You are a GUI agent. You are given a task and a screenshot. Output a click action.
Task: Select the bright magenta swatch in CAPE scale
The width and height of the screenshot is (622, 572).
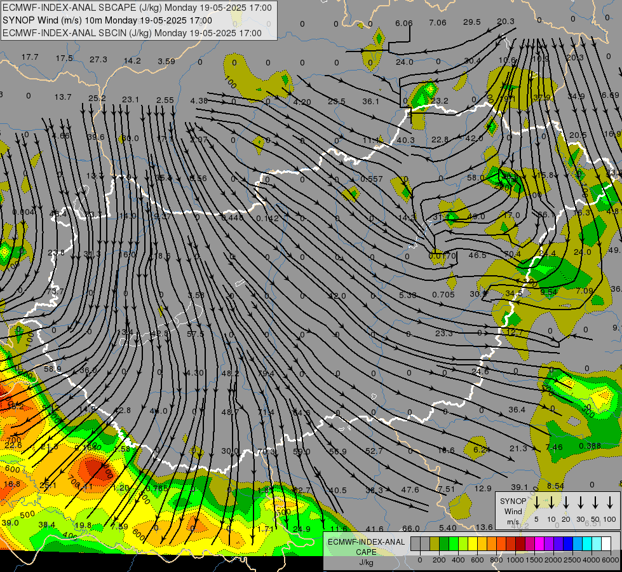(x=539, y=544)
